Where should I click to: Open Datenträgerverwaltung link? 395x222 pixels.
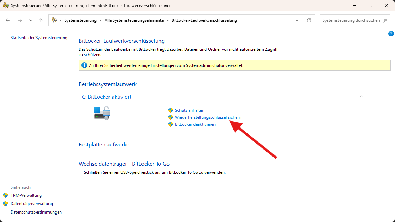pyautogui.click(x=32, y=204)
